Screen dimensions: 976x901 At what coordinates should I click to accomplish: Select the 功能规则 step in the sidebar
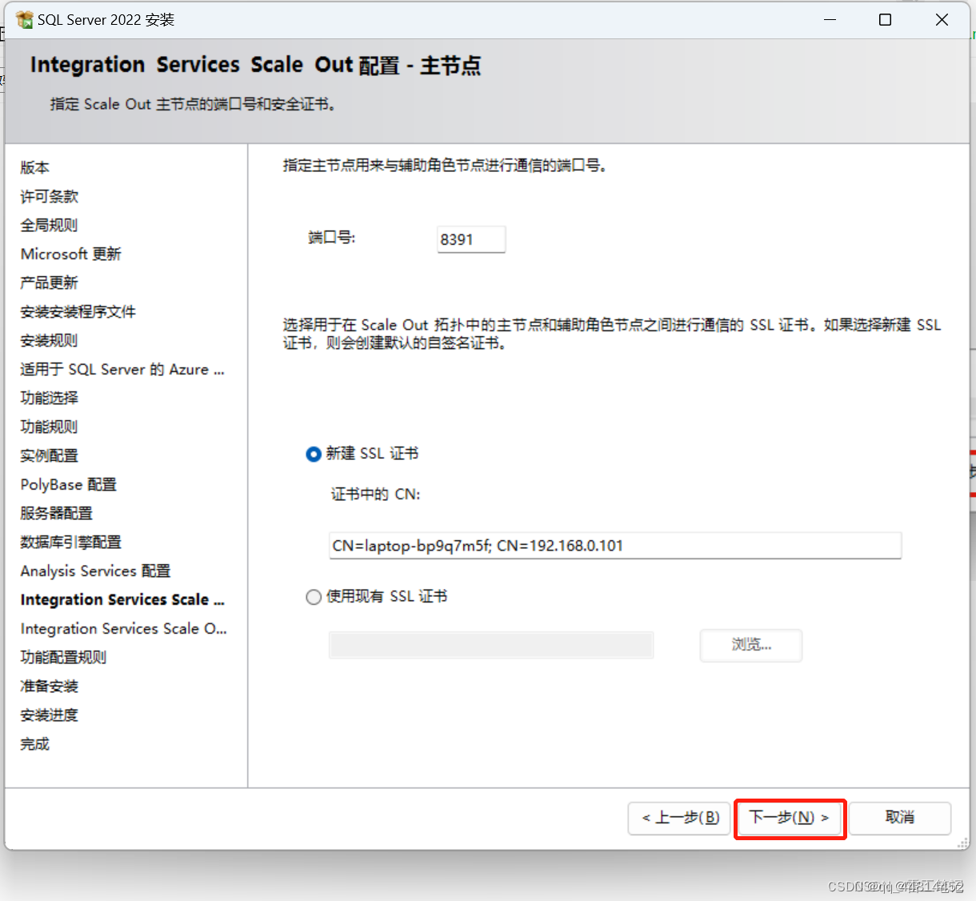tap(50, 427)
